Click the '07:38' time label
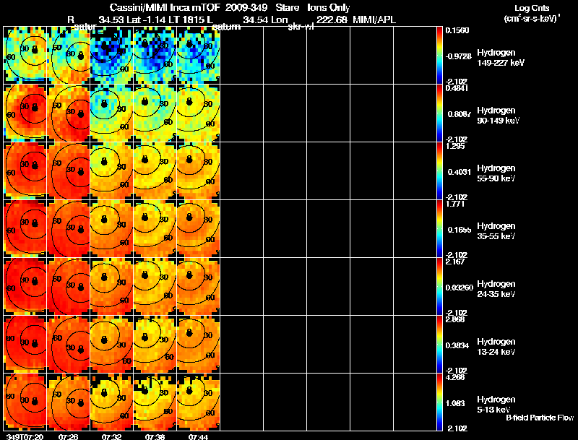The height and width of the screenshot is (440, 578). point(155,436)
